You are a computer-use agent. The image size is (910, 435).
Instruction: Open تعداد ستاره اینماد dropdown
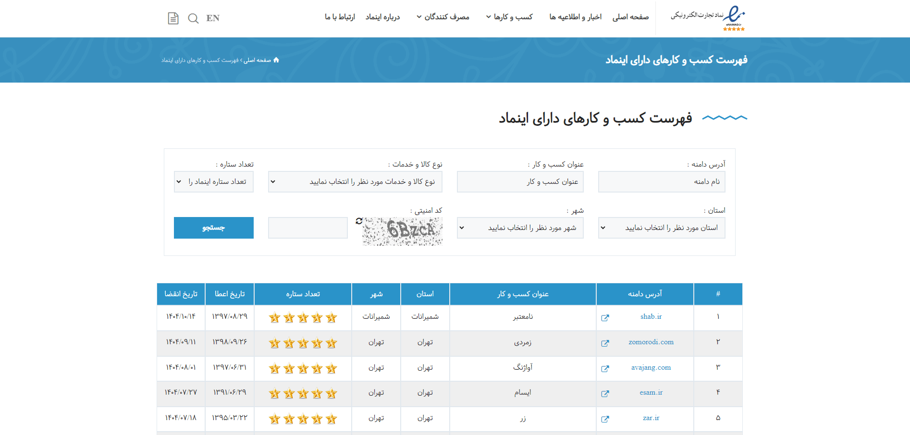pyautogui.click(x=214, y=181)
